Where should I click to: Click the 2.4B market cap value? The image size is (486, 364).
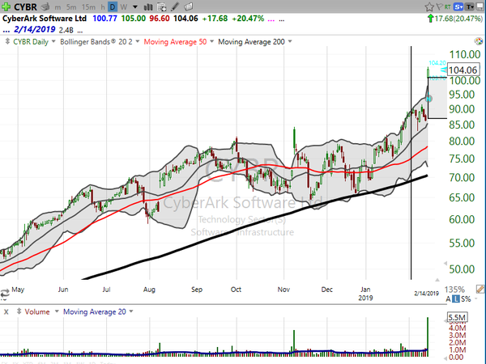66,30
